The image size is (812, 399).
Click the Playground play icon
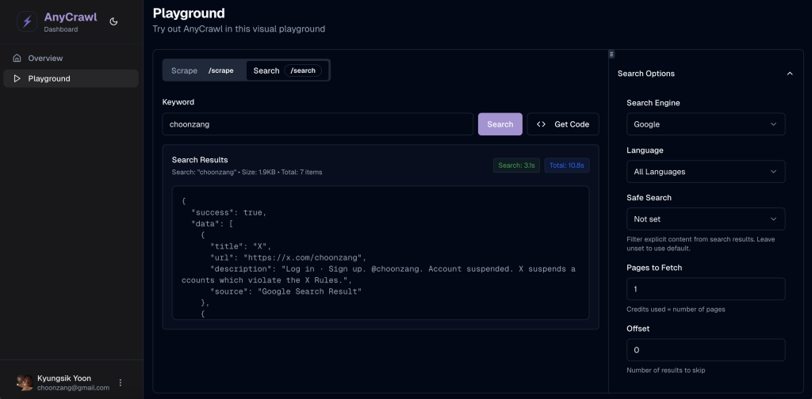[x=17, y=78]
